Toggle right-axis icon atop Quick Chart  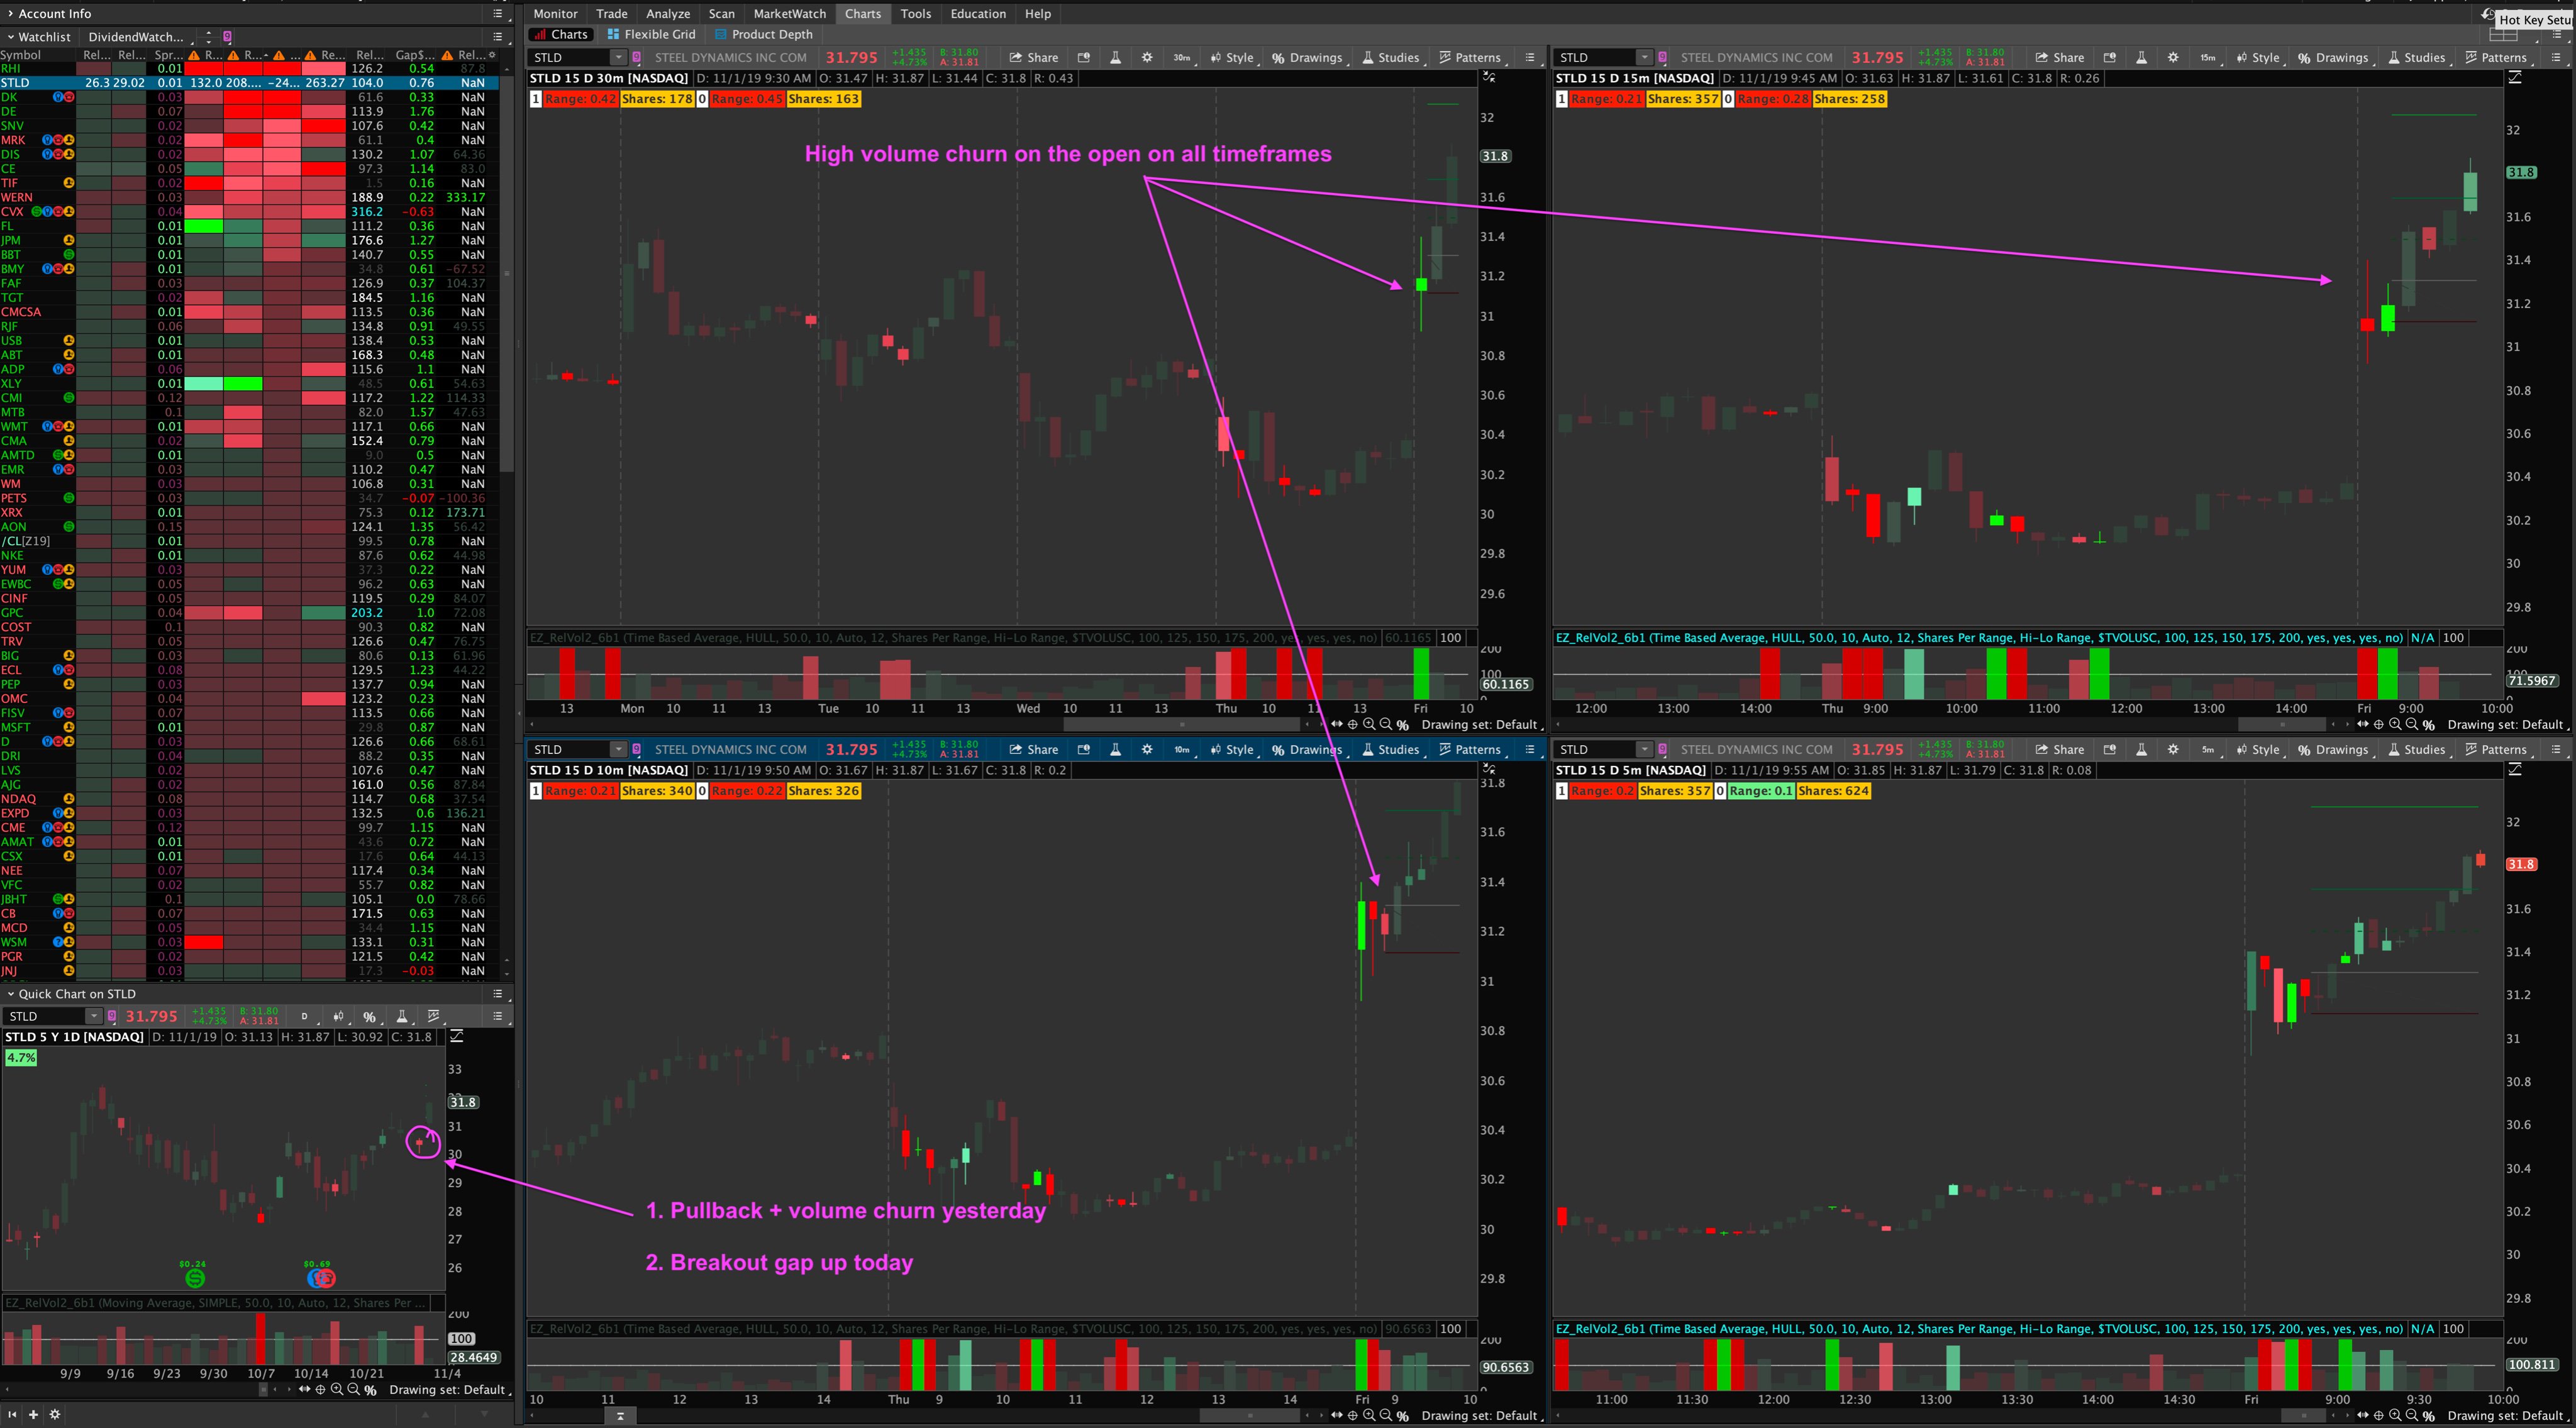456,1037
